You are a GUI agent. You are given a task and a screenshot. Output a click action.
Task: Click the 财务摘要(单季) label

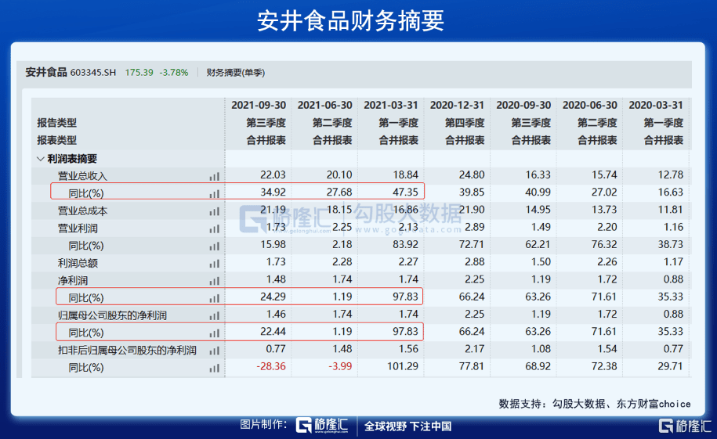click(x=235, y=73)
